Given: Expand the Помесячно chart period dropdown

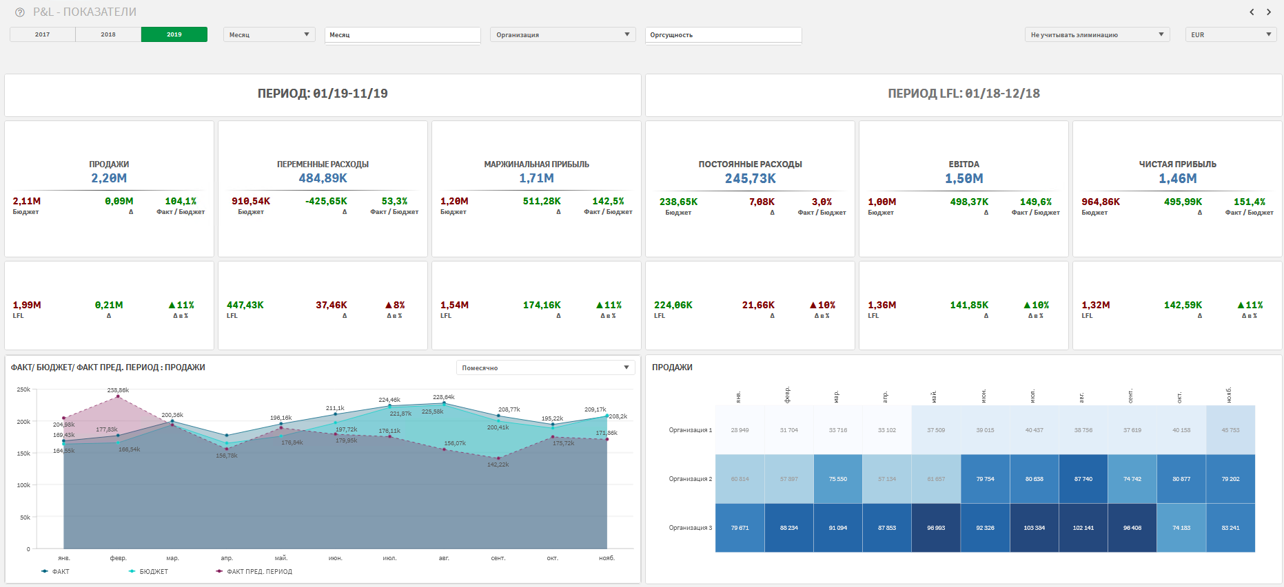Looking at the screenshot, I should pyautogui.click(x=545, y=367).
